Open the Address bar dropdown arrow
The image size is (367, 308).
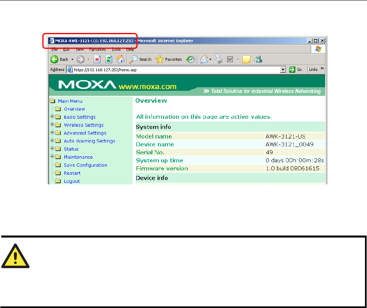click(x=283, y=70)
